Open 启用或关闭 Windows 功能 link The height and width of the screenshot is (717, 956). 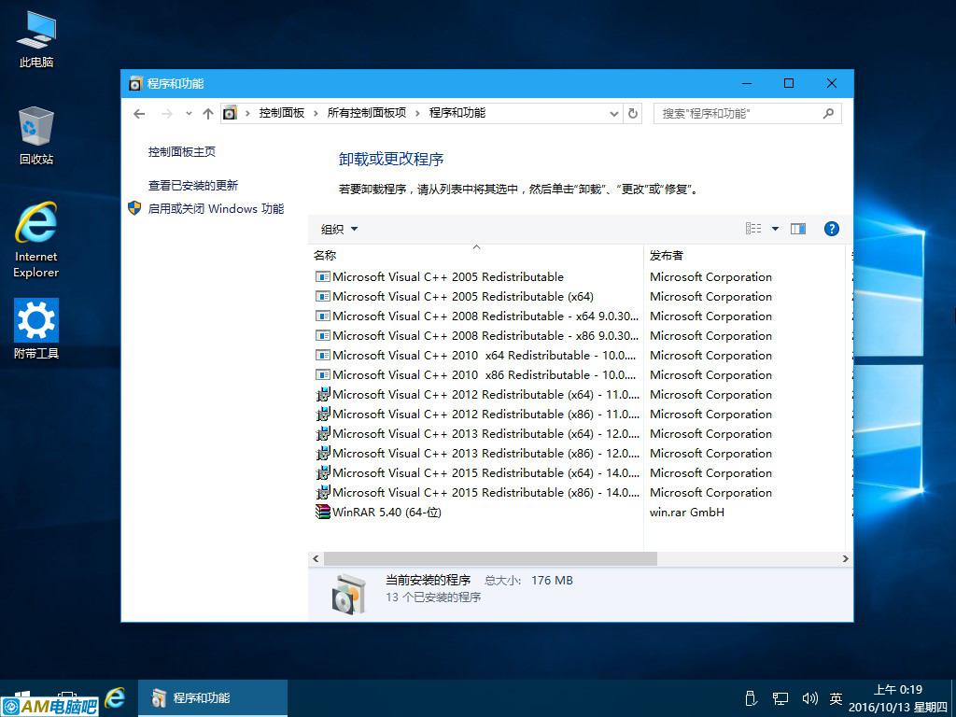(216, 208)
